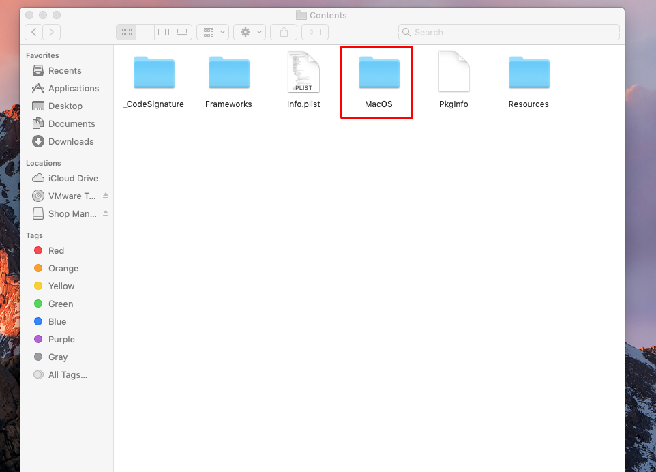
Task: Click the Resources name label
Action: (x=528, y=104)
